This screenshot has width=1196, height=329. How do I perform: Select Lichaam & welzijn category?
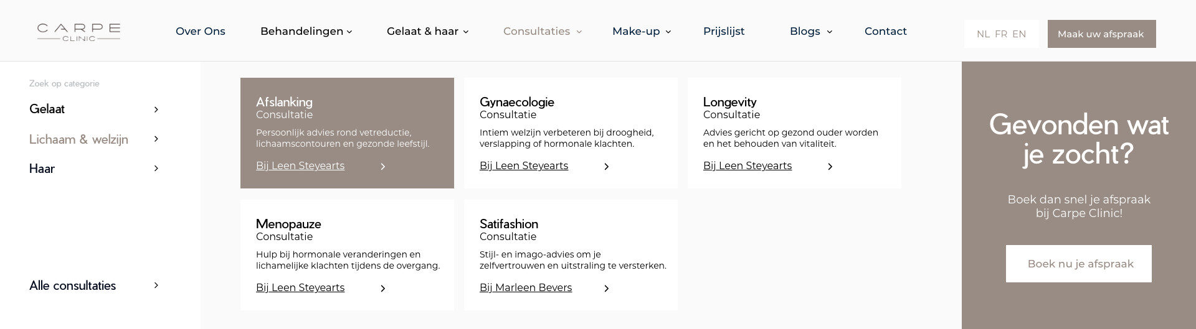tap(78, 139)
